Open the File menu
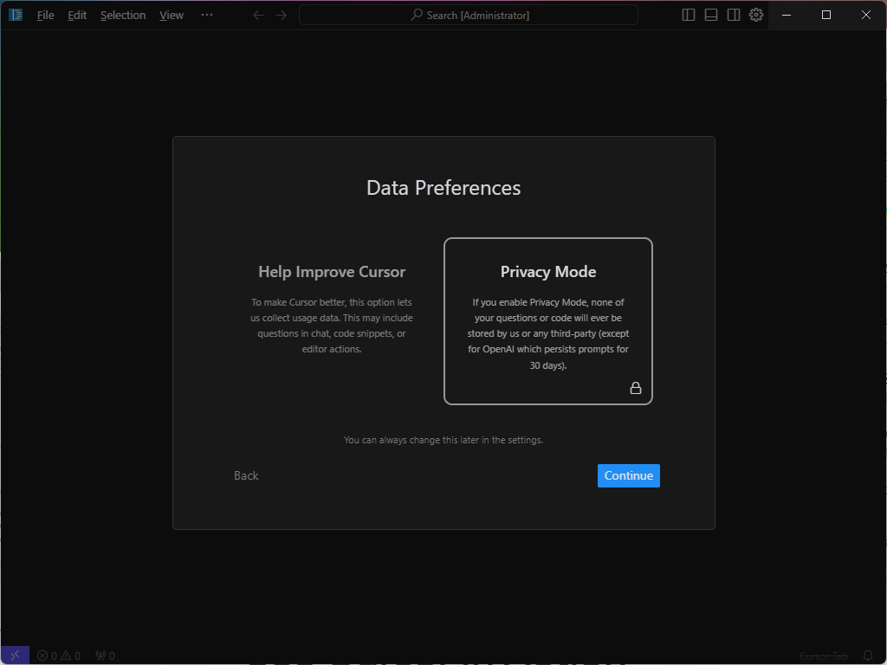887x665 pixels. [x=46, y=16]
